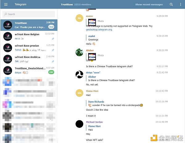Click the message "When NFT sale?"

(94, 140)
